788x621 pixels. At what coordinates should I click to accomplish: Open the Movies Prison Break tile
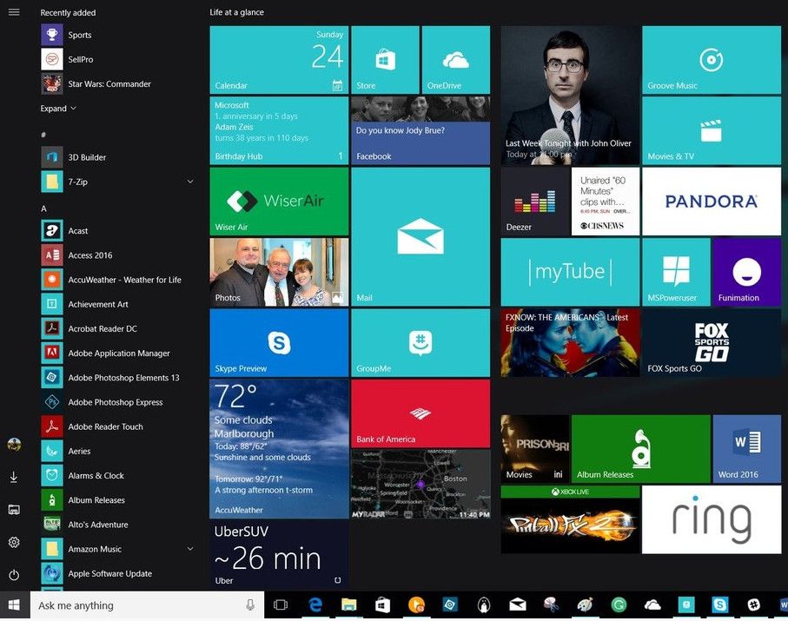534,449
